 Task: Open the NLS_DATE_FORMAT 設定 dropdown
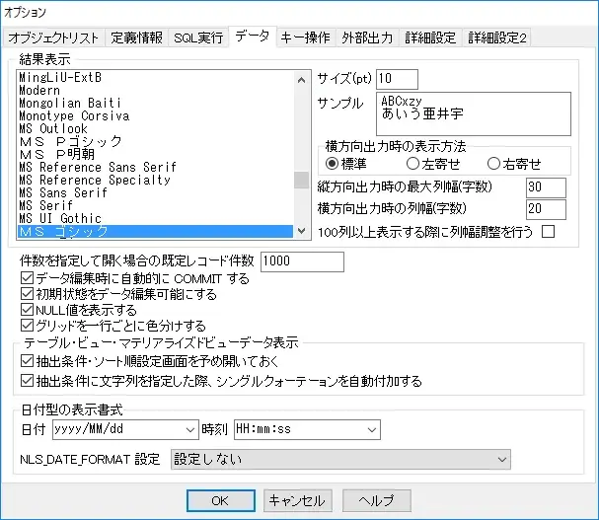(501, 460)
